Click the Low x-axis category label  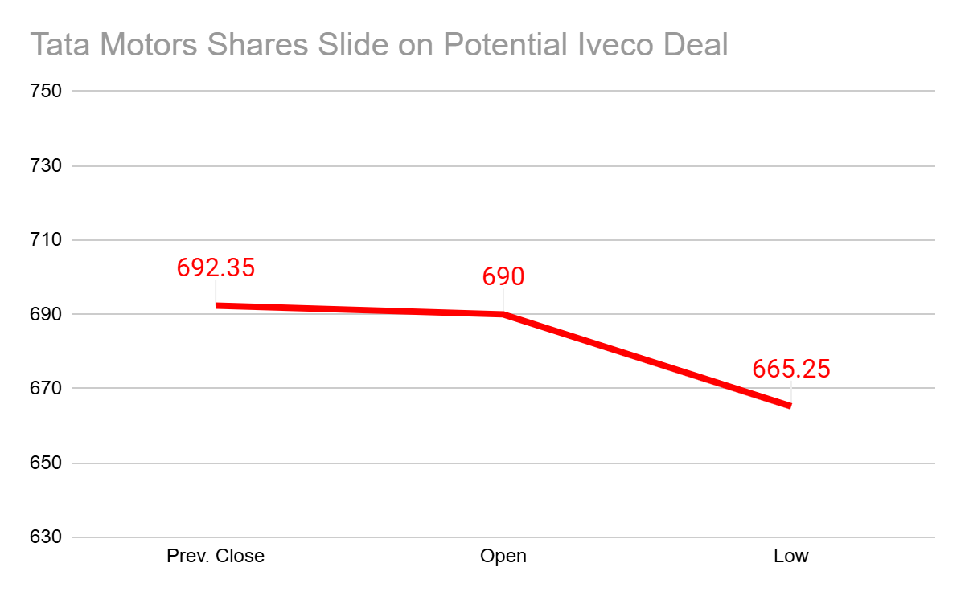pyautogui.click(x=791, y=556)
